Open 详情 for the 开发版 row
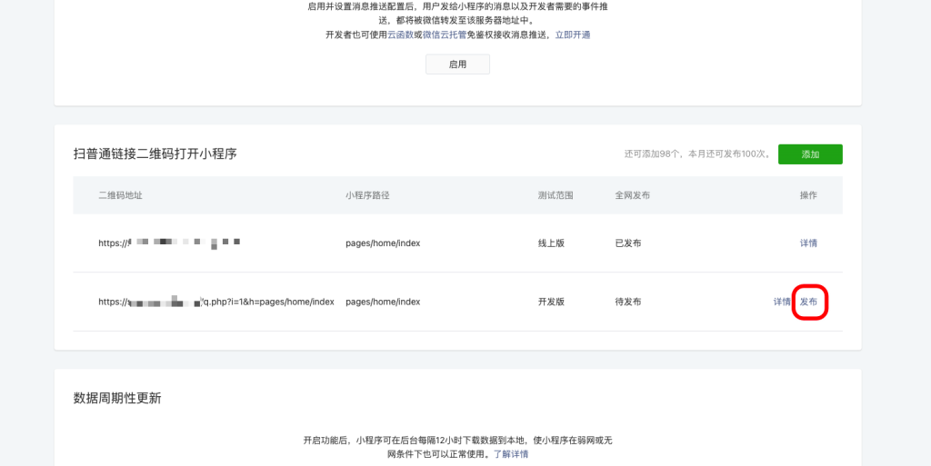 (x=781, y=302)
